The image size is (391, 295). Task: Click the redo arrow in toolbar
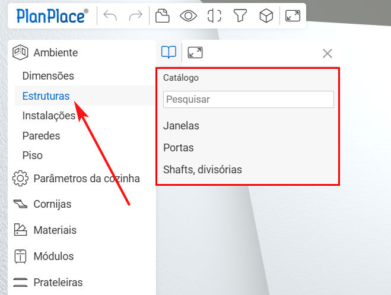coord(135,16)
